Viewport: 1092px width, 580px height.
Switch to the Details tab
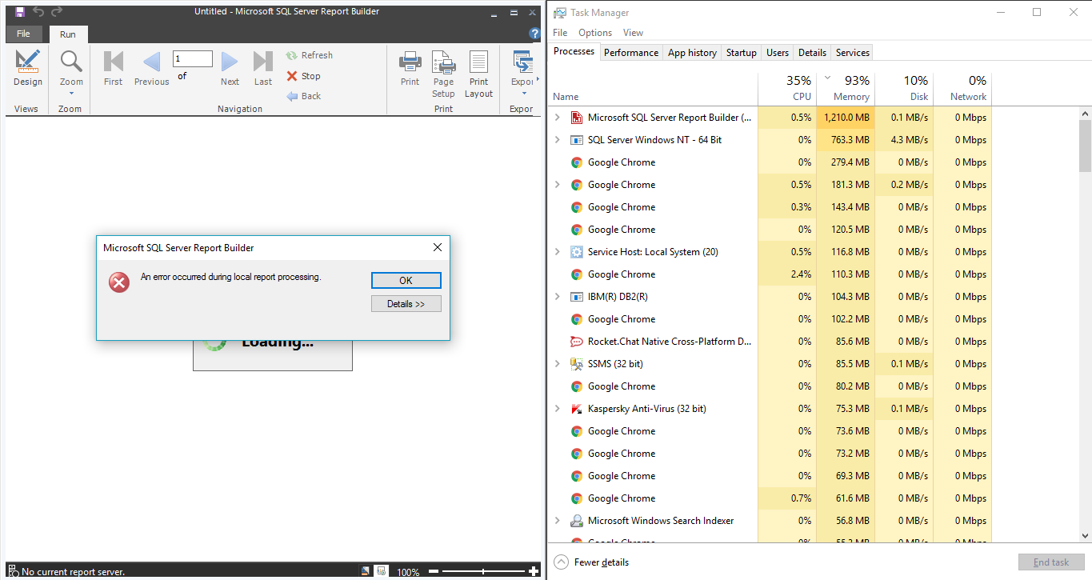(812, 53)
